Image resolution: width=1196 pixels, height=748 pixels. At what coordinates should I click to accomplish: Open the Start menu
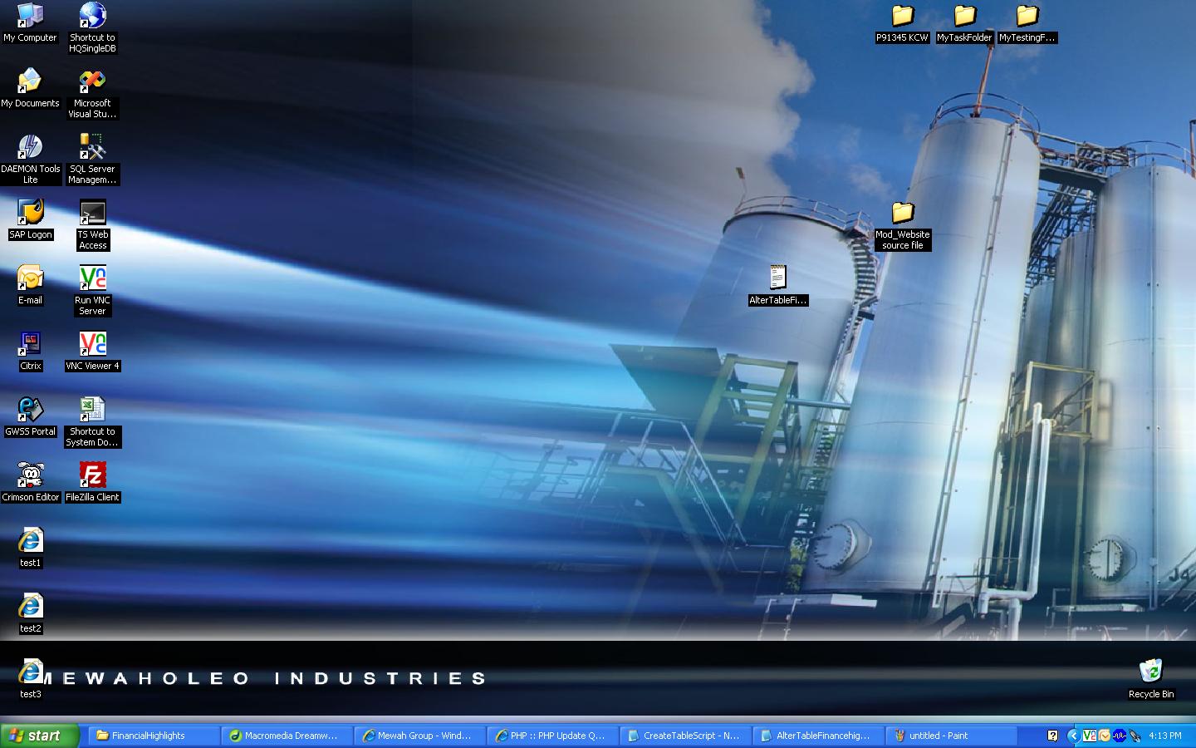(39, 736)
